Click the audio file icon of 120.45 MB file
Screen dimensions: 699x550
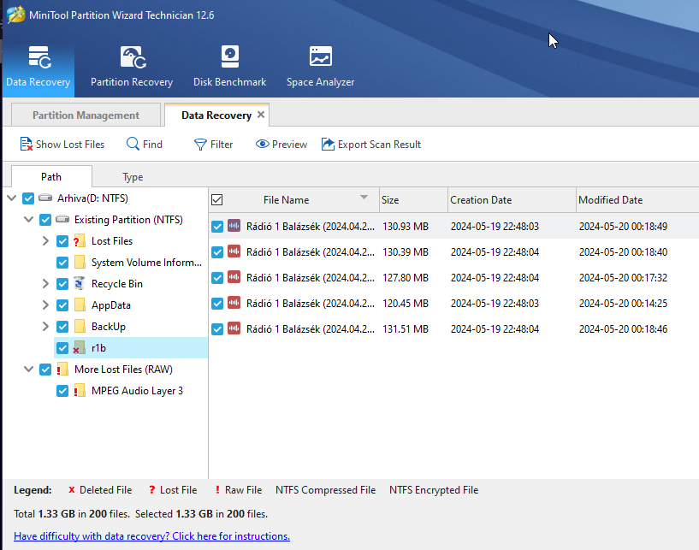(234, 303)
